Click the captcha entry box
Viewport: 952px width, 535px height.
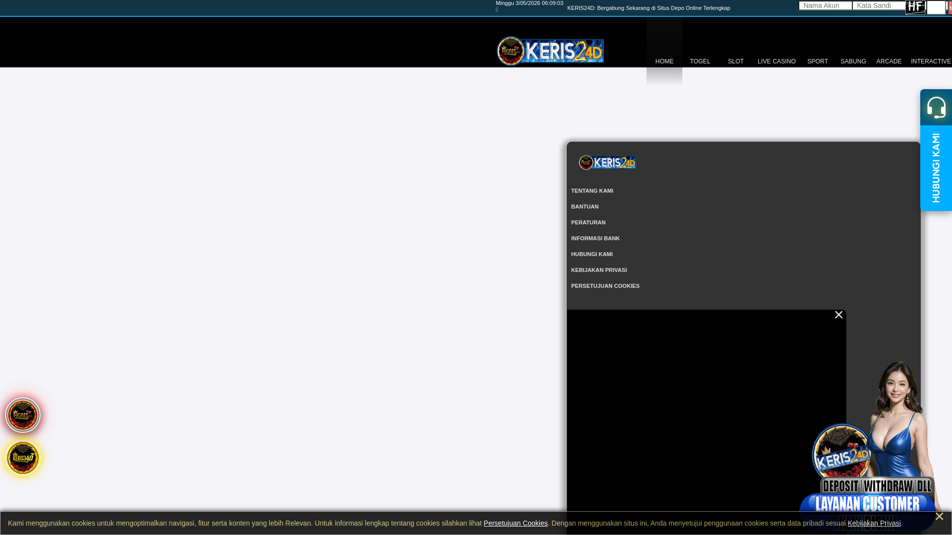coord(936,7)
